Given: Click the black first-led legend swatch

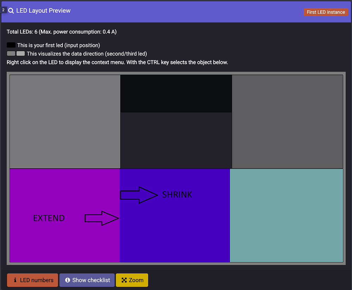Looking at the screenshot, I should (x=11, y=45).
